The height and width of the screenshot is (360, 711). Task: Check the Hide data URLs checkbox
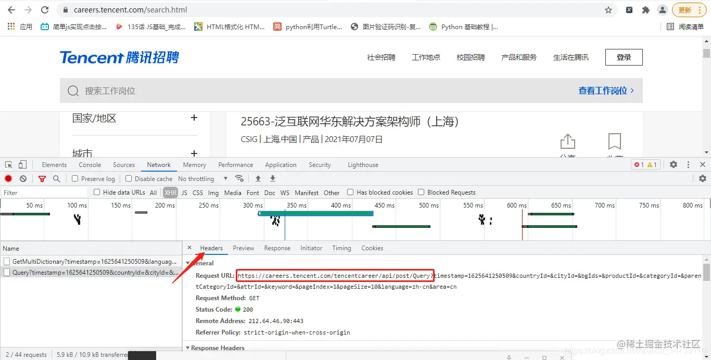pos(97,192)
